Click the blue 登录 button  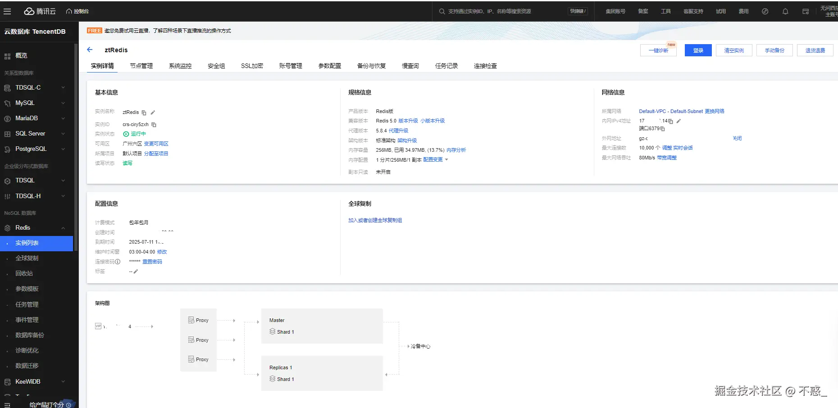point(698,50)
